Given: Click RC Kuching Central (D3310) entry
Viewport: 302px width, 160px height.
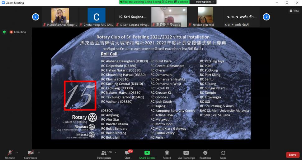Looking at the screenshot, I should pos(122,84).
